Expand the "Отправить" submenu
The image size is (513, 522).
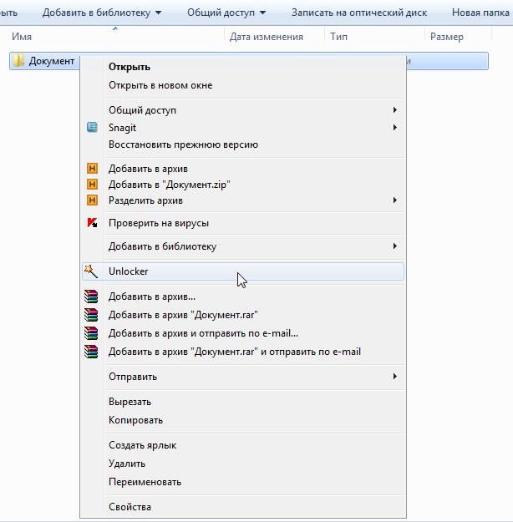[394, 377]
